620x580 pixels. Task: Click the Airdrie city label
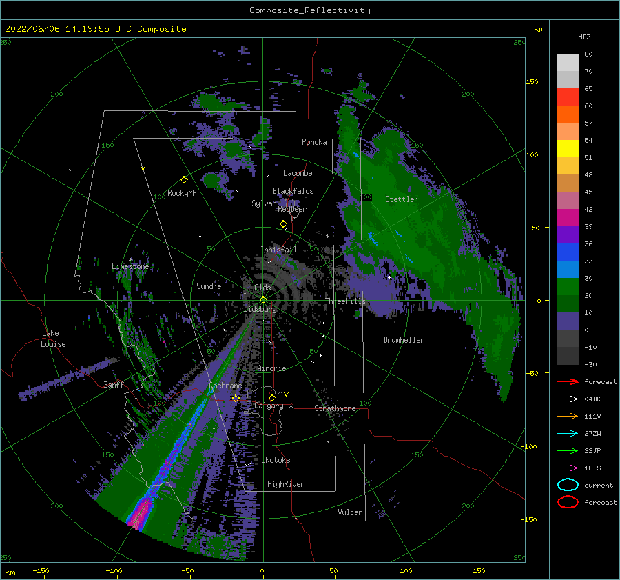tap(271, 368)
